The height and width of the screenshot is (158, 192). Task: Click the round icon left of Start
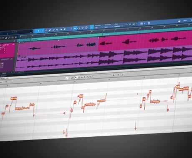[179, 21]
